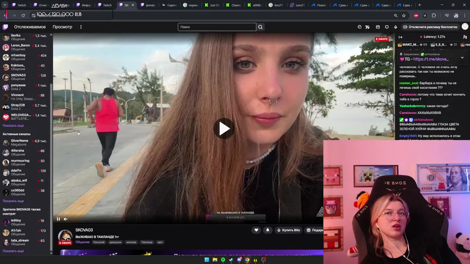Follow channel with heart button
The height and width of the screenshot is (264, 470).
[x=256, y=230]
